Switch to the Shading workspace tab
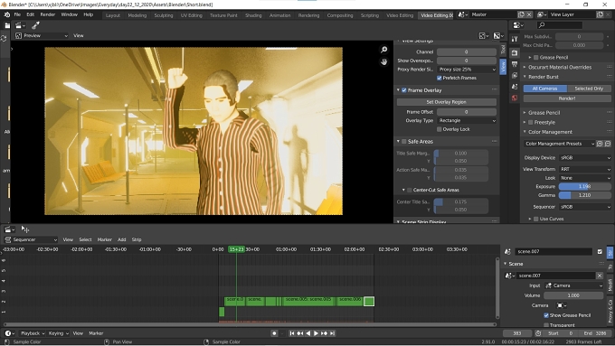This screenshot has height=346, width=615. pos(253,15)
